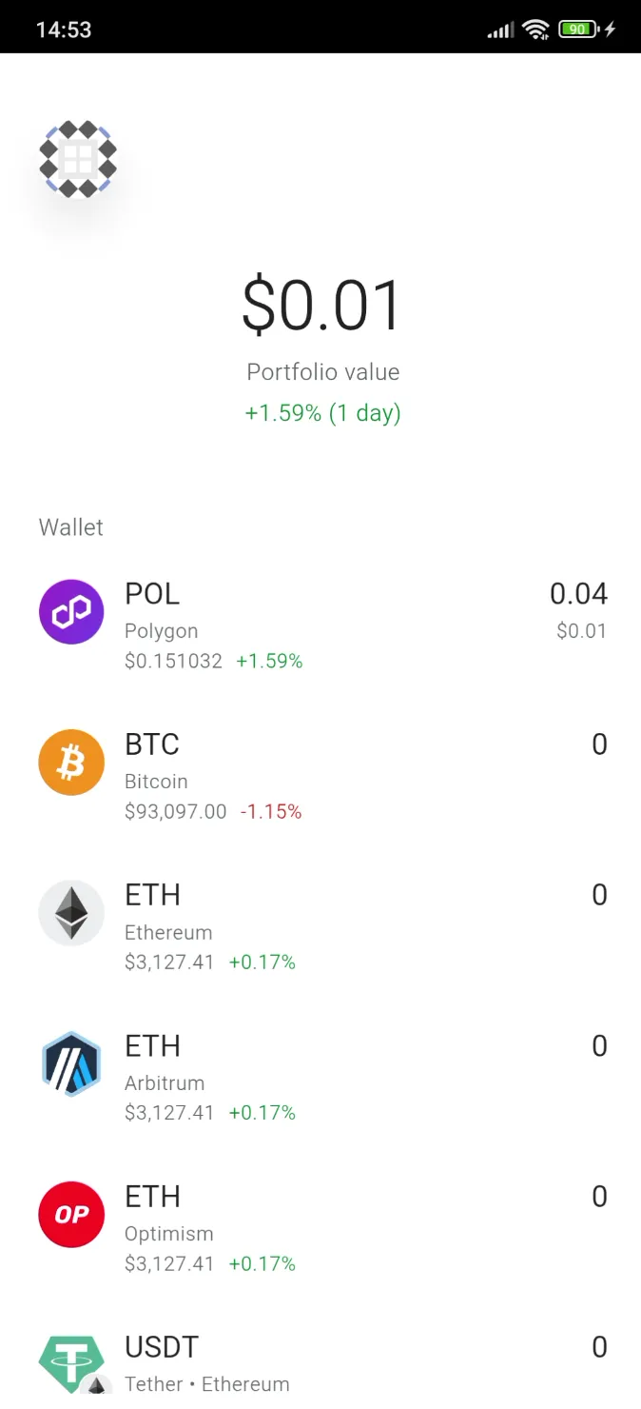
Task: Select the ETH Arbitrum asset entry
Action: pyautogui.click(x=320, y=1074)
